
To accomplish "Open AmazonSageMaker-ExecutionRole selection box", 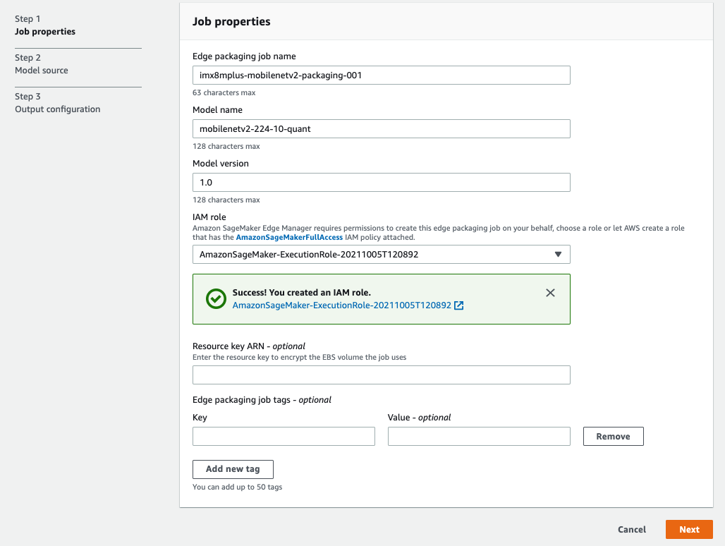I will (382, 254).
